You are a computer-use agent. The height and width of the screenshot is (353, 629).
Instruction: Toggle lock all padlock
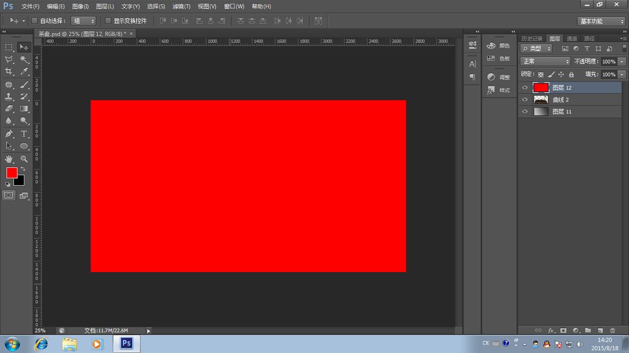pos(571,75)
